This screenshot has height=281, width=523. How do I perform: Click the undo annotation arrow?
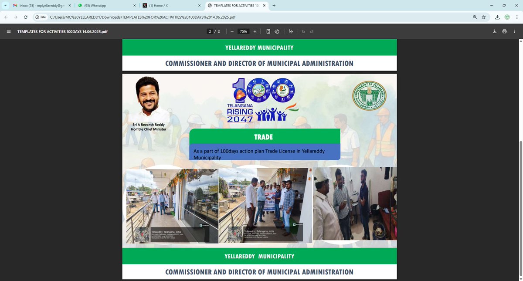(x=303, y=31)
